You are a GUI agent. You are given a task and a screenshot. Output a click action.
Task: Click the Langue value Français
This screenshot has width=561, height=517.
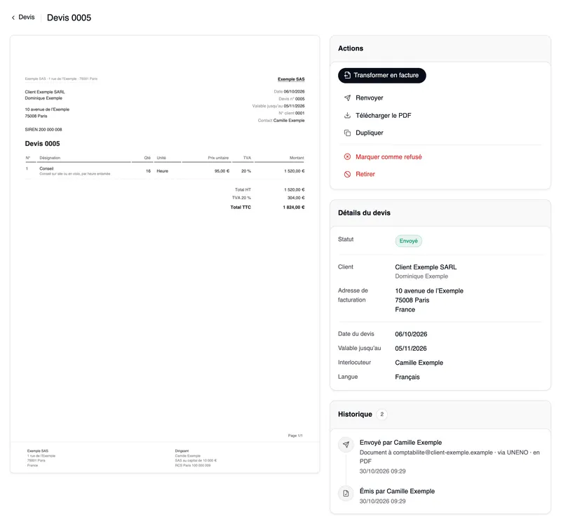point(407,377)
